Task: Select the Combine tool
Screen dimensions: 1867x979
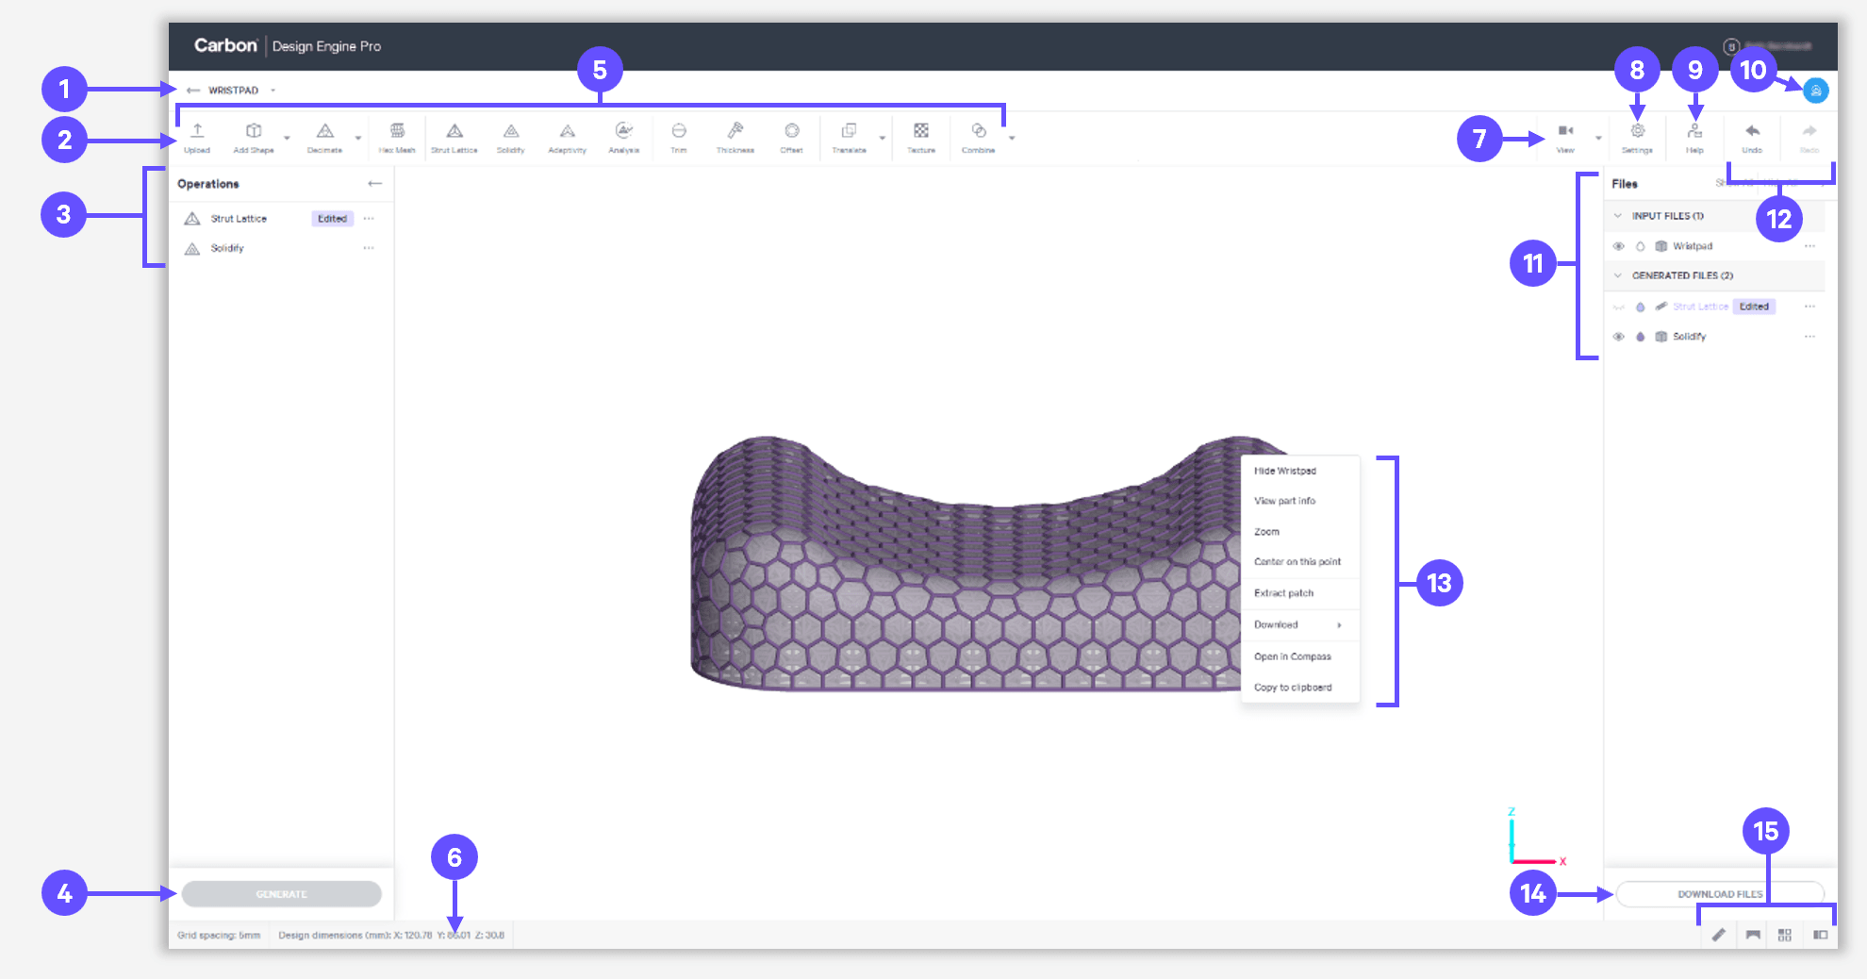Action: 979,137
